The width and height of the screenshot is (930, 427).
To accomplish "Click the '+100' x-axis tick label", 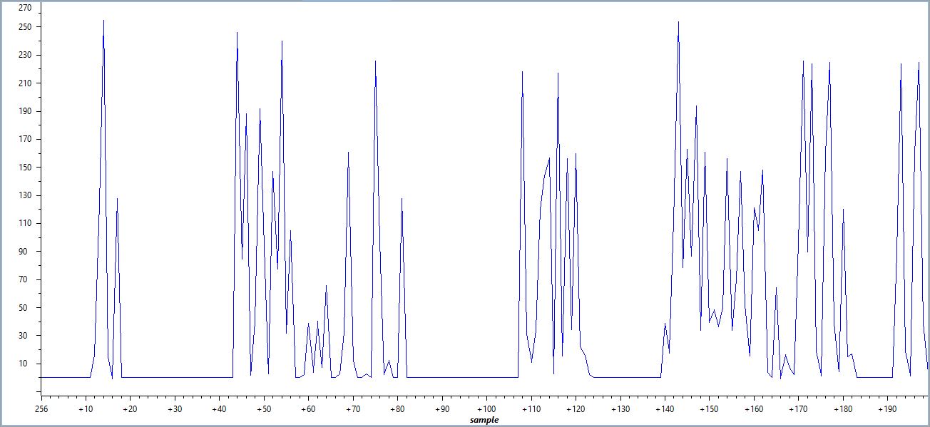I will [486, 410].
